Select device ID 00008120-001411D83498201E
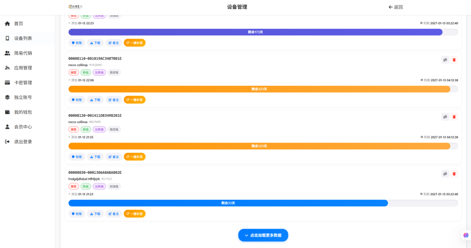Viewport: 471px width, 248px height. click(95, 116)
